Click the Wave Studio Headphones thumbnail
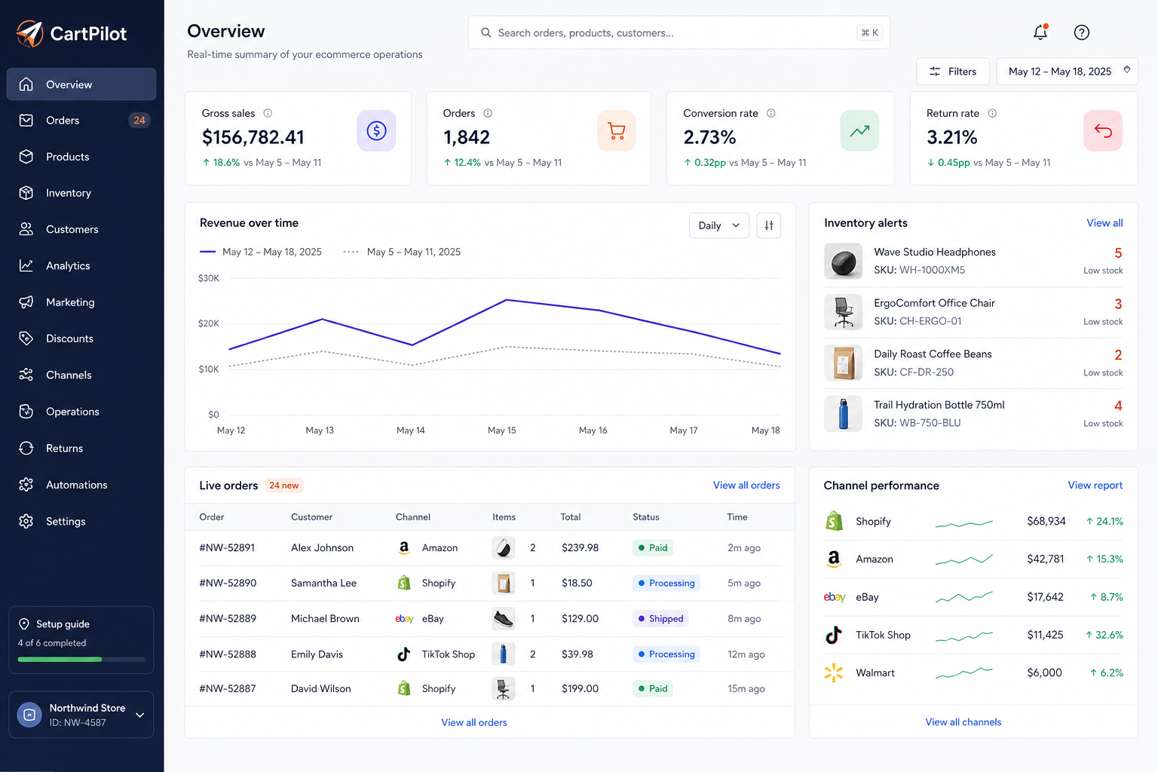This screenshot has height=772, width=1158. coord(844,262)
